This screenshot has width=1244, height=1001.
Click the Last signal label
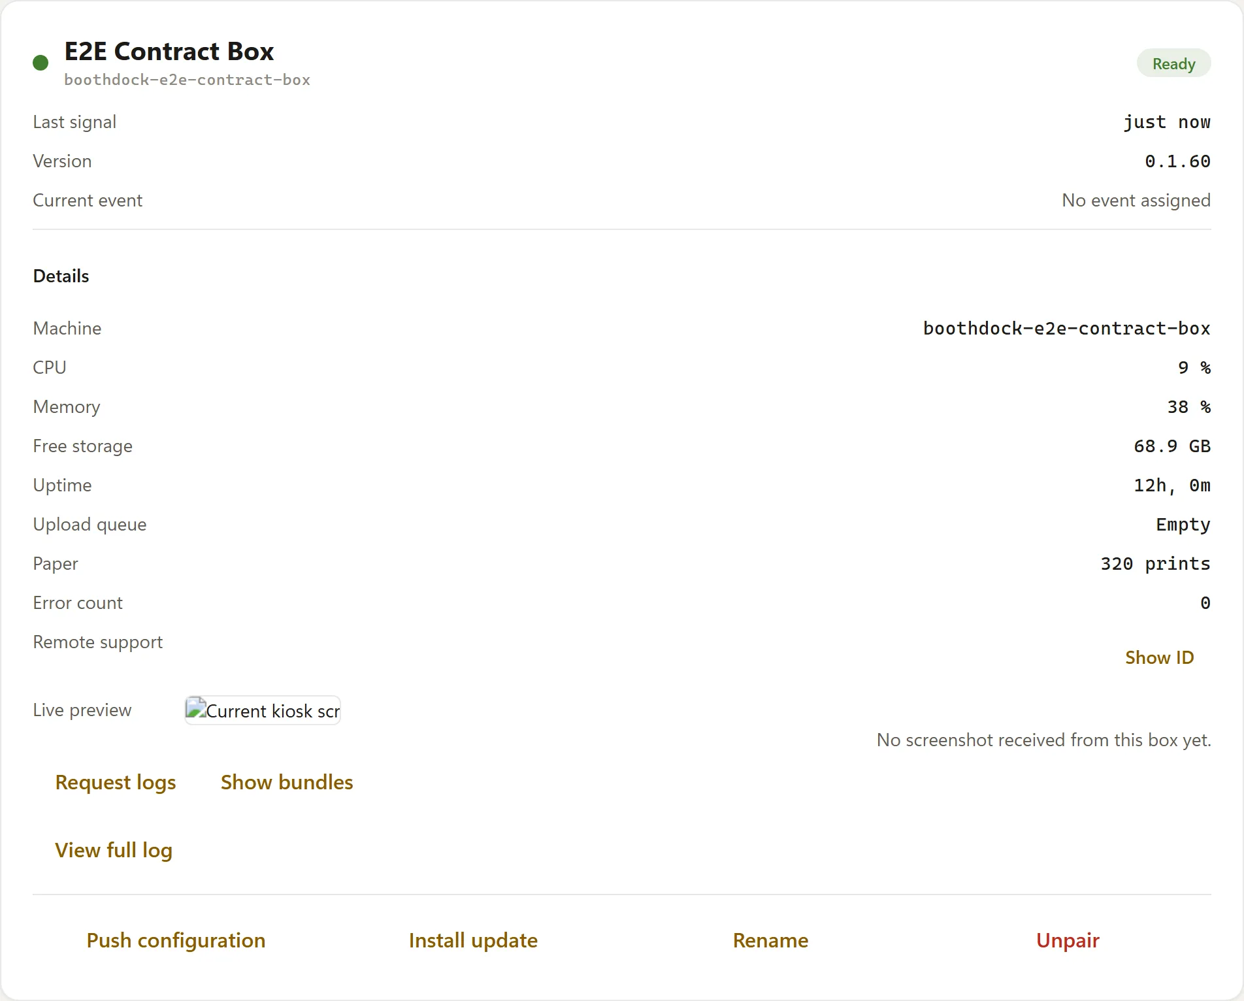tap(74, 122)
